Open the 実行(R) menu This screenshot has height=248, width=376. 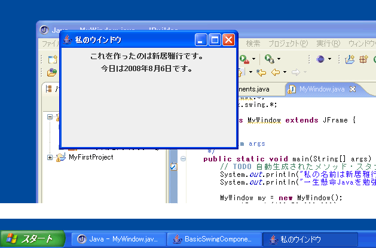click(328, 44)
